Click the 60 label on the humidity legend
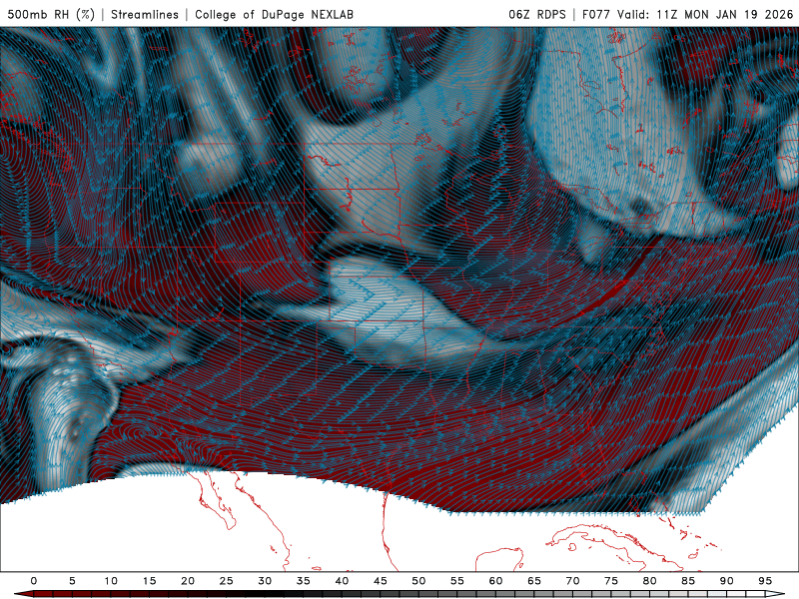Screen dimensions: 799x599 (495, 581)
